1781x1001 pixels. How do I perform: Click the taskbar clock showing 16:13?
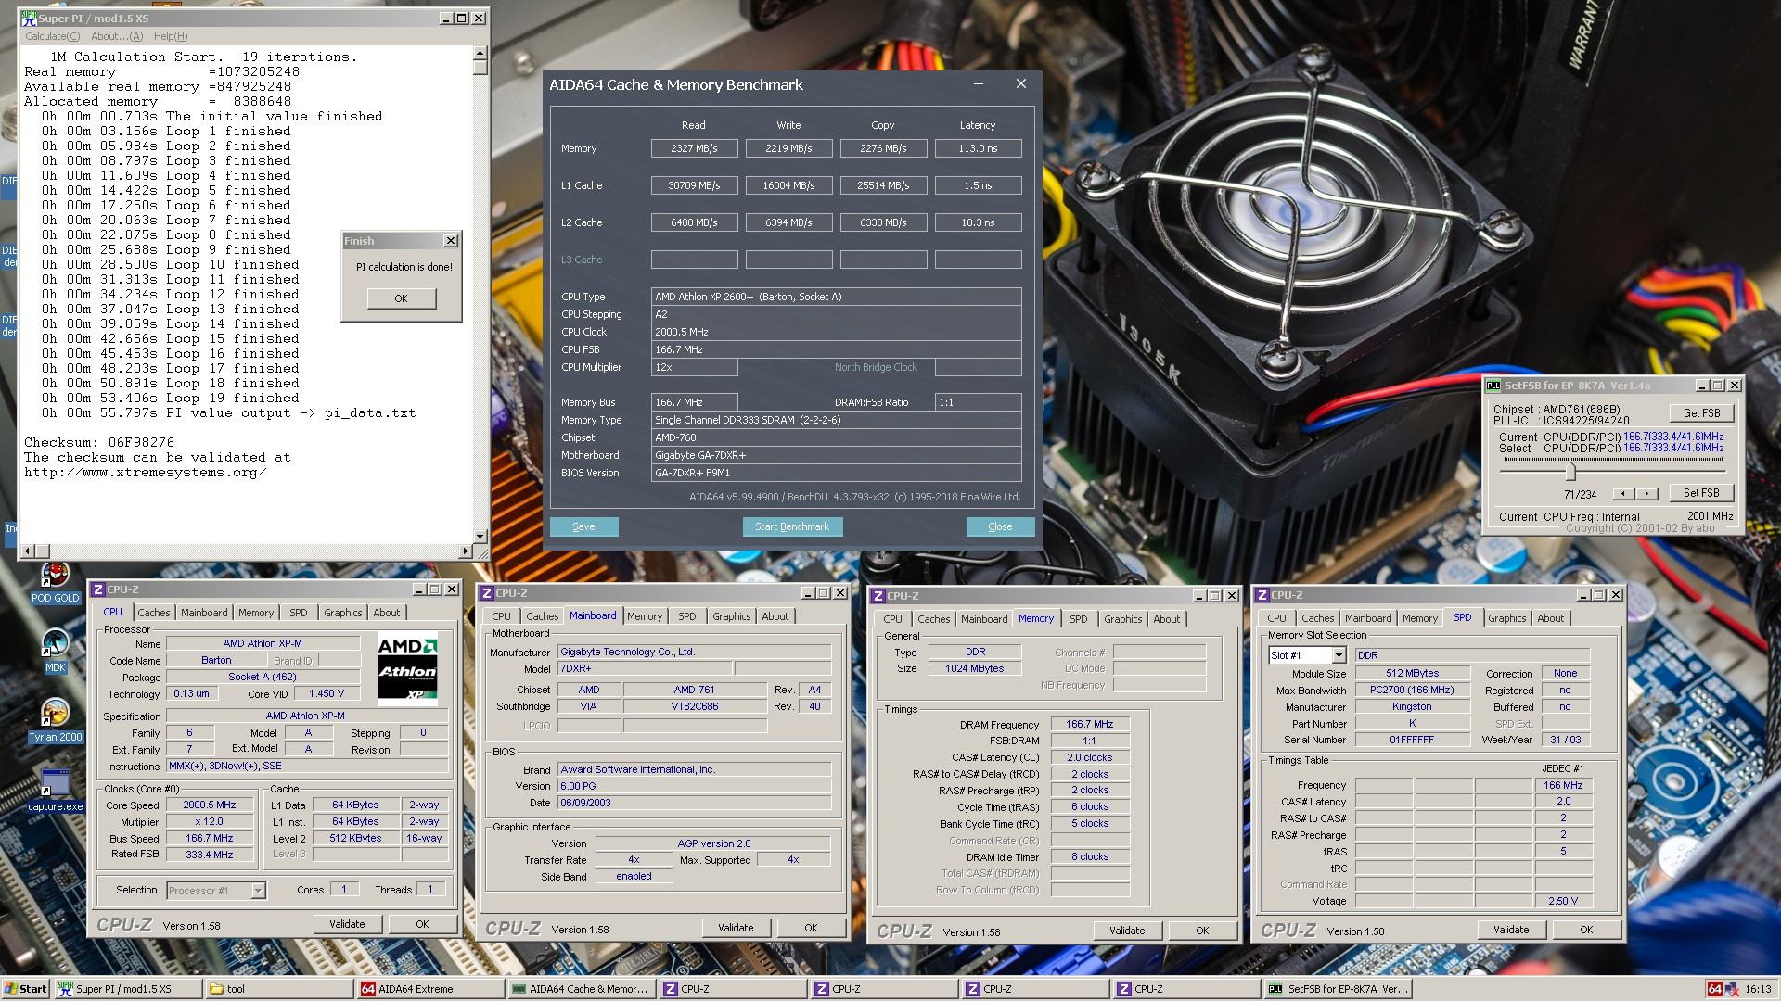point(1758,989)
